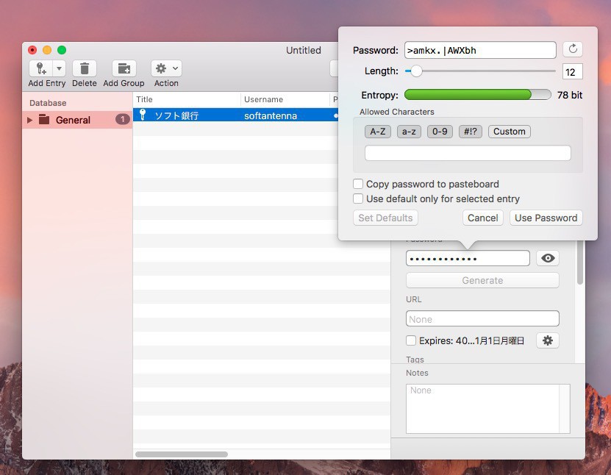Click the Add Entry key icon

click(x=41, y=68)
